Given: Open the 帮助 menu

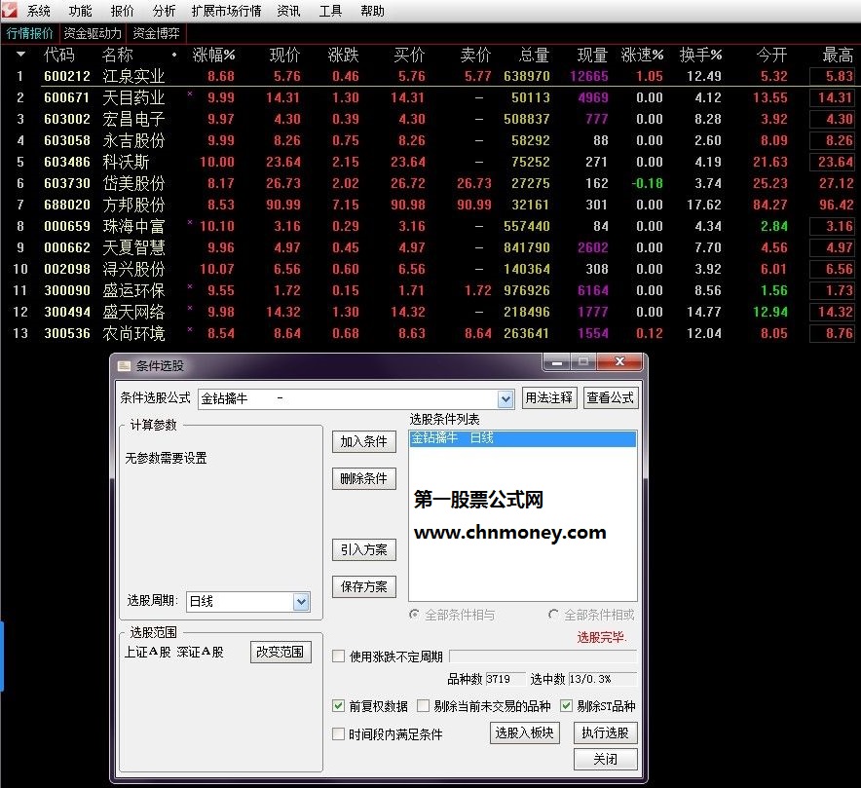Looking at the screenshot, I should point(372,11).
